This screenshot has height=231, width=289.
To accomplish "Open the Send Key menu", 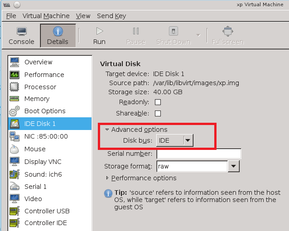I will pos(111,16).
